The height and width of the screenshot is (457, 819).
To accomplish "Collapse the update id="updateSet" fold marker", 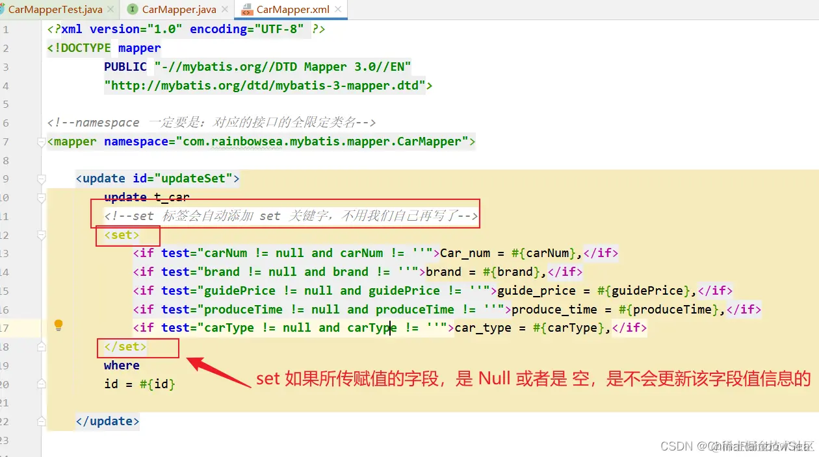I will tap(42, 179).
